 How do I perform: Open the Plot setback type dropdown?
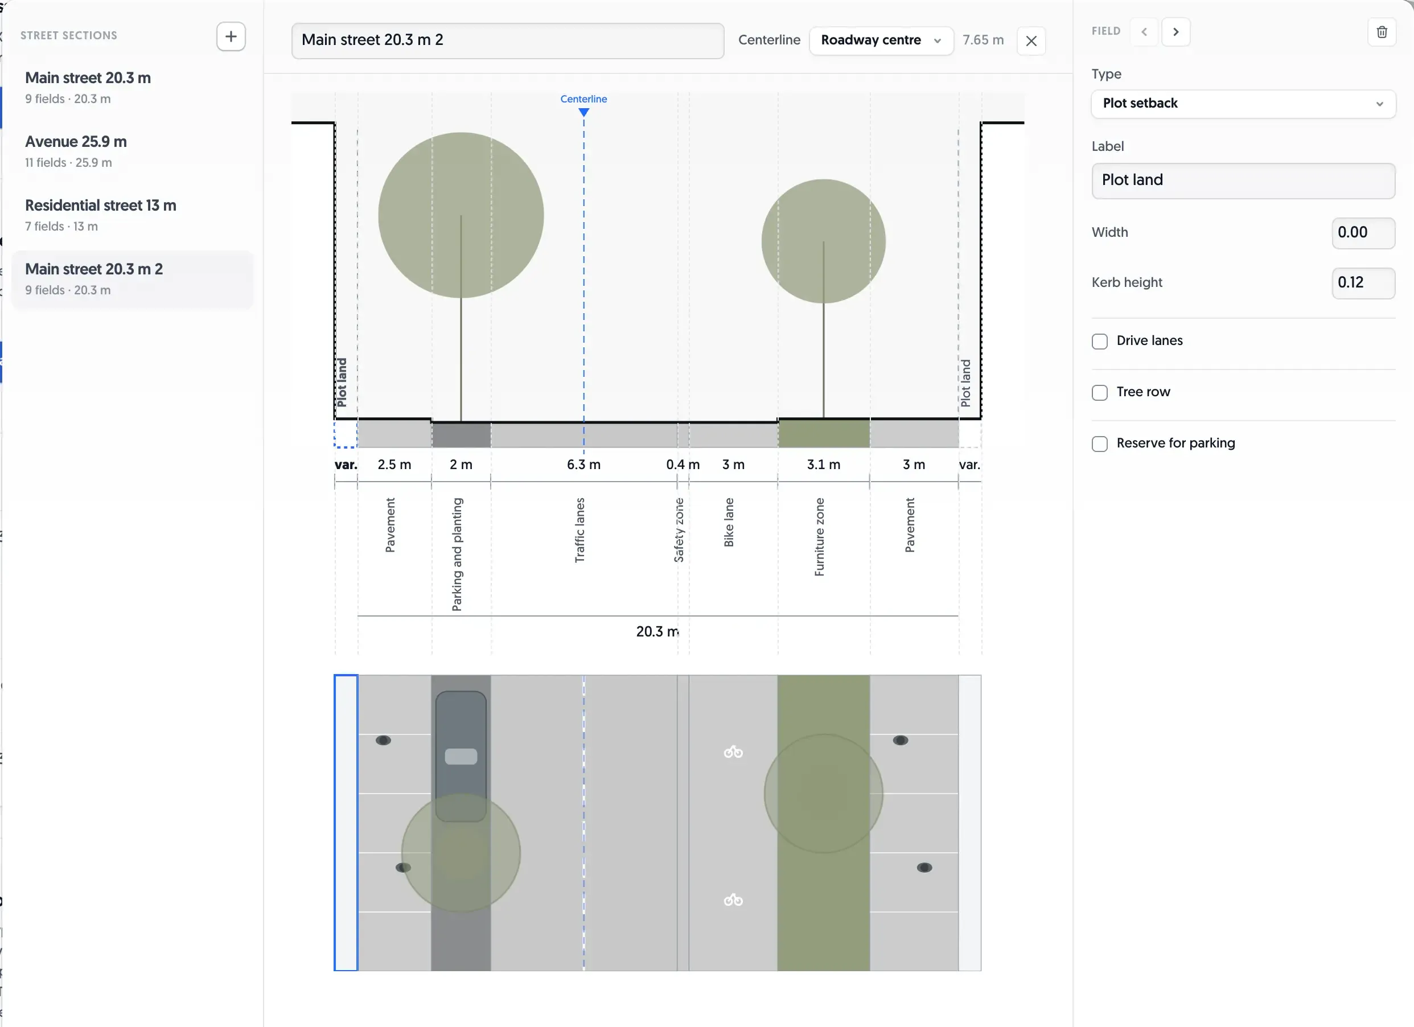[x=1243, y=104]
